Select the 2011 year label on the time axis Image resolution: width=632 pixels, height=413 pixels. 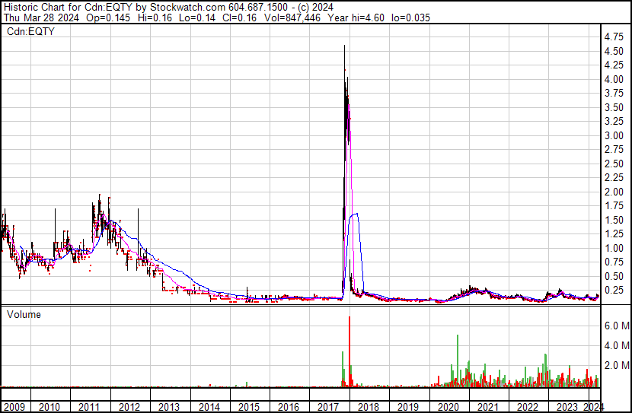tap(90, 407)
